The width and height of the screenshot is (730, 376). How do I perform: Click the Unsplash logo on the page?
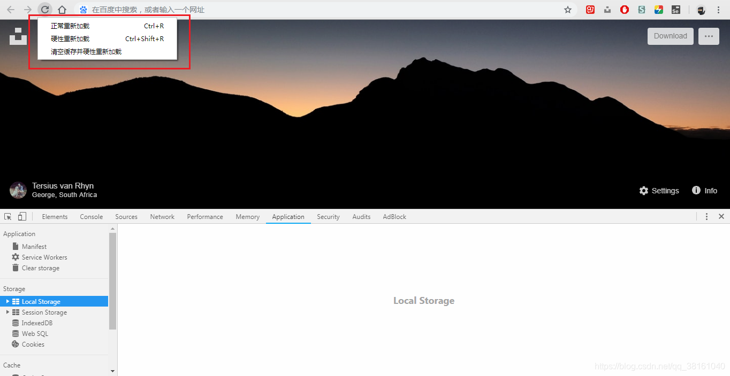18,36
